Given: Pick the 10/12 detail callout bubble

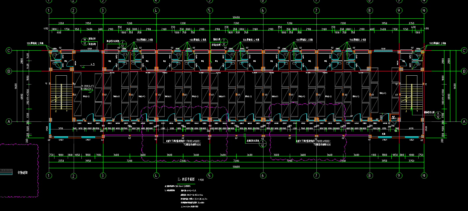Looking at the screenshot, I should point(85,41).
